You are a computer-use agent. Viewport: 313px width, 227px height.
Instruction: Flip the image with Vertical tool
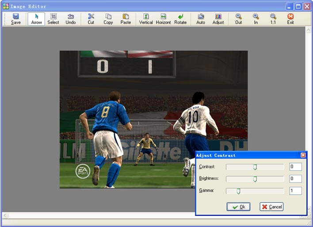pos(146,19)
